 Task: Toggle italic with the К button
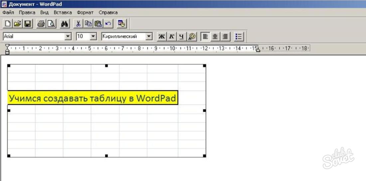pos(172,37)
